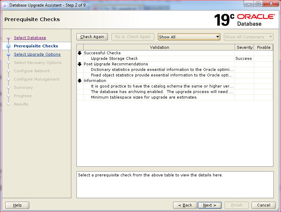The image size is (281, 212).
Task: Click the Validation column header
Action: pos(159,47)
